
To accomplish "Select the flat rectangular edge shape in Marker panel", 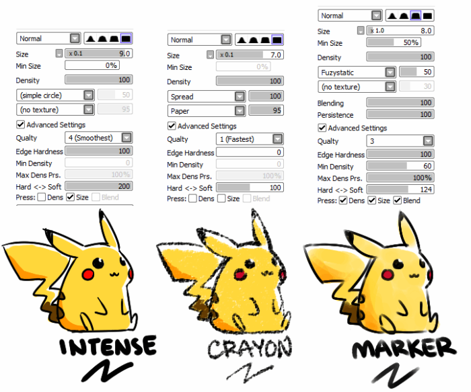I will pos(428,15).
